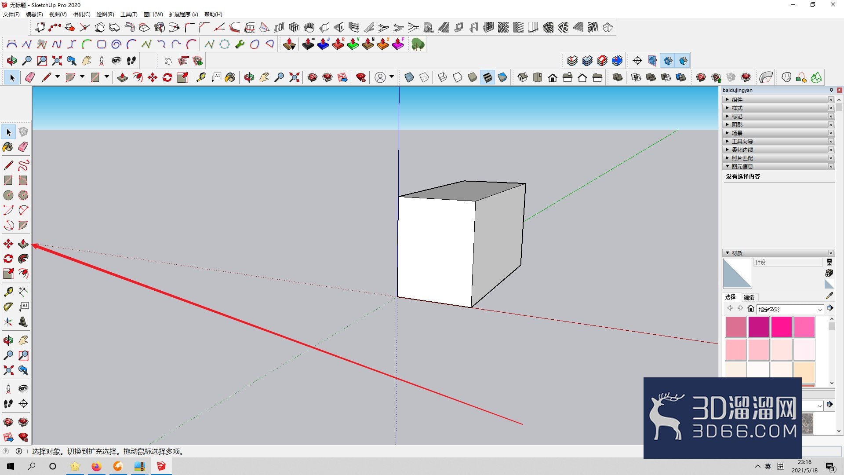The image size is (844, 475).
Task: Open Firefox from the Windows taskbar
Action: [96, 466]
